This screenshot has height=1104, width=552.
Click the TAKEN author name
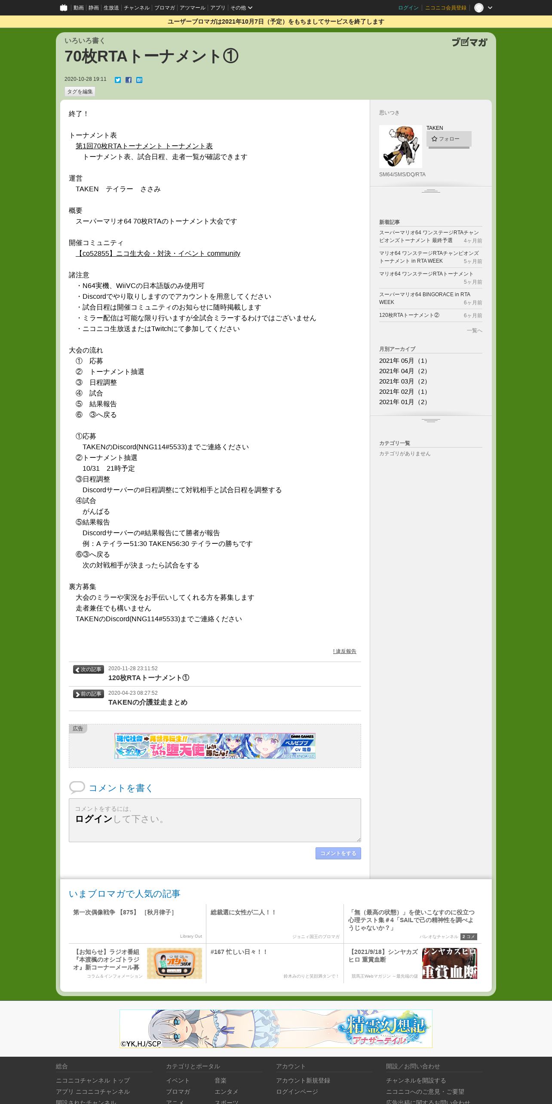click(435, 128)
